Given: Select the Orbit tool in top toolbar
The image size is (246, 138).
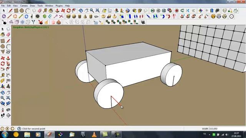Looking at the screenshot, I should (x=81, y=11).
